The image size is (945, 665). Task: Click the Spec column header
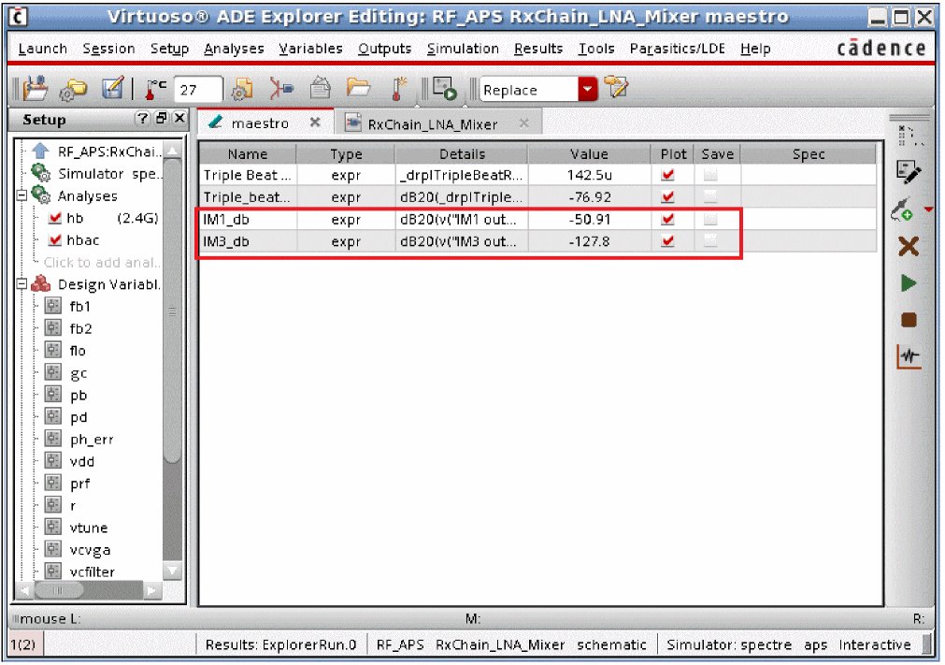[809, 153]
